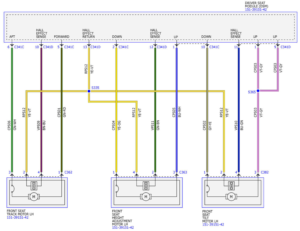Viewport: 300px width, 231px height.
Task: Select the Hall sensor symbol in the tilt motor
Action: pyautogui.click(x=231, y=185)
